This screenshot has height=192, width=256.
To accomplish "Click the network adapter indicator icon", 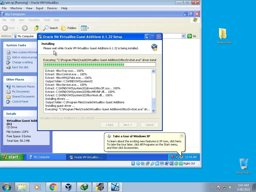I will pyautogui.click(x=147, y=163).
